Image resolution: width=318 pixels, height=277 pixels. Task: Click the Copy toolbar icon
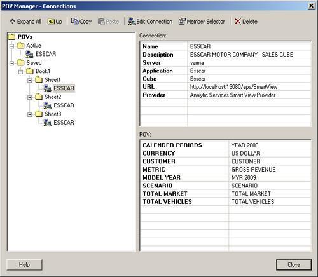74,21
